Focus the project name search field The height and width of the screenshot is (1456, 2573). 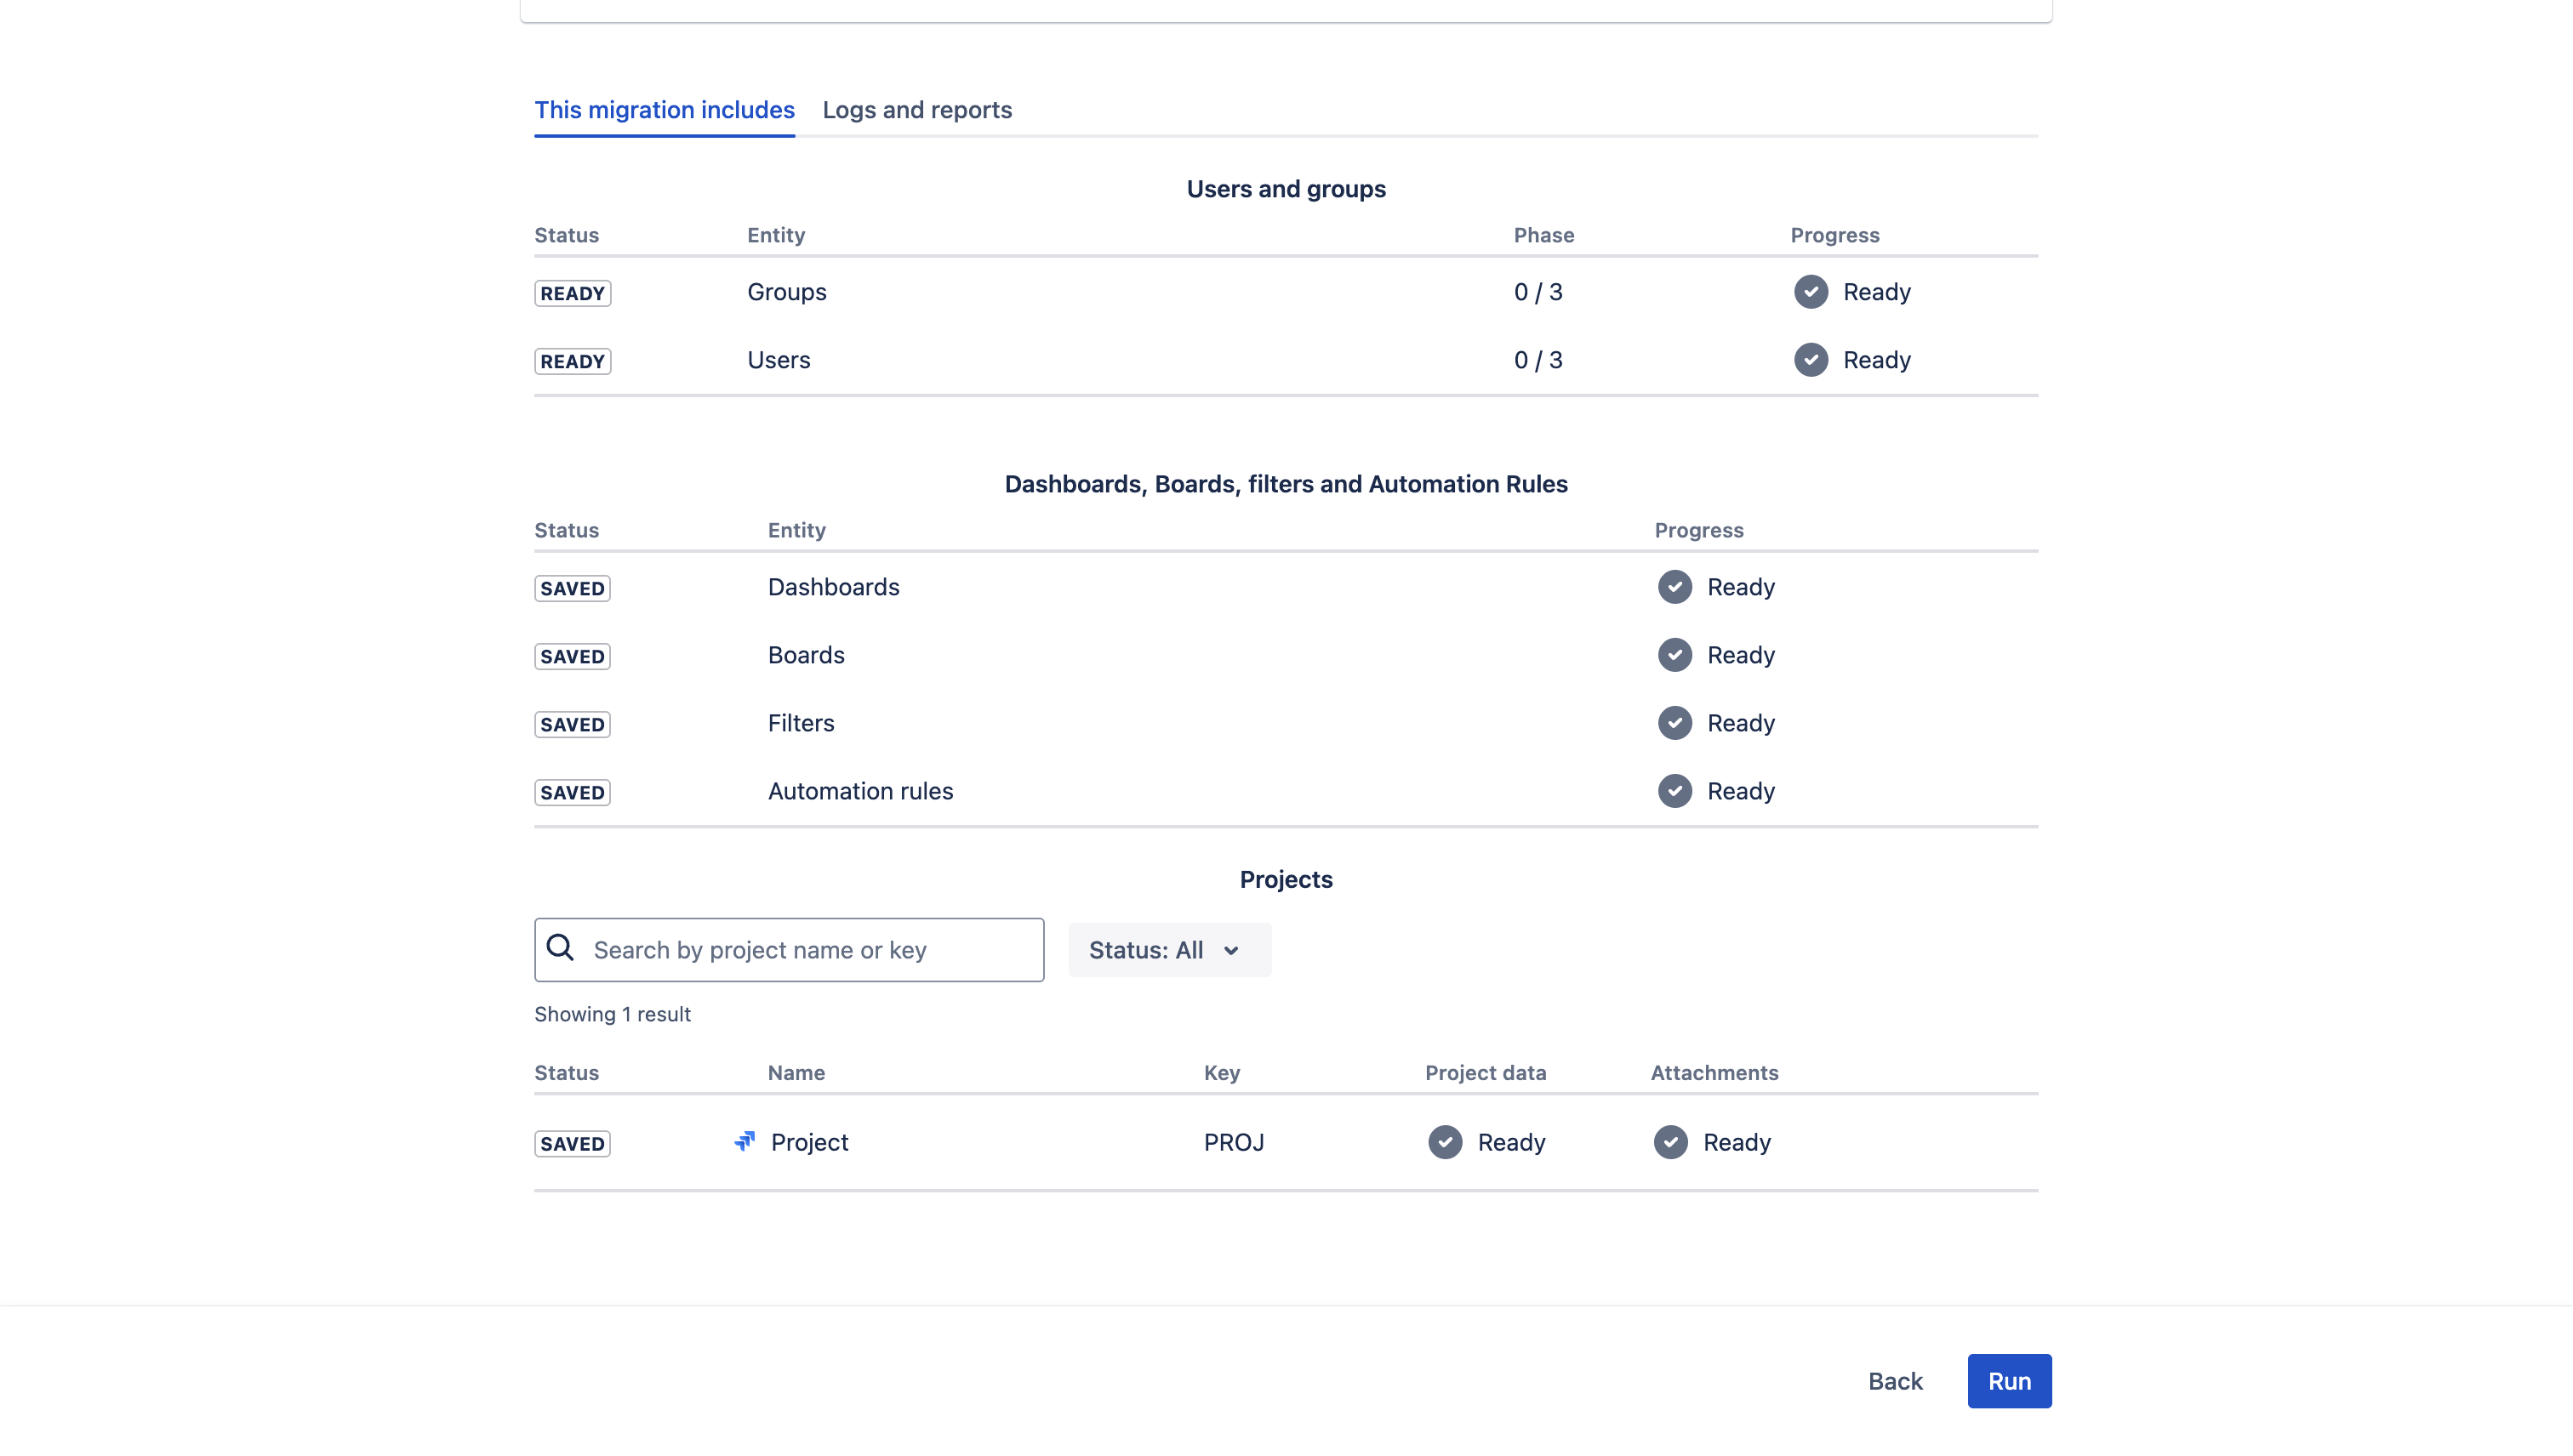[x=810, y=950]
